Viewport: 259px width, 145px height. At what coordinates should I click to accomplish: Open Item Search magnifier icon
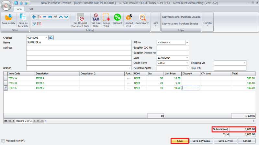(x=142, y=17)
